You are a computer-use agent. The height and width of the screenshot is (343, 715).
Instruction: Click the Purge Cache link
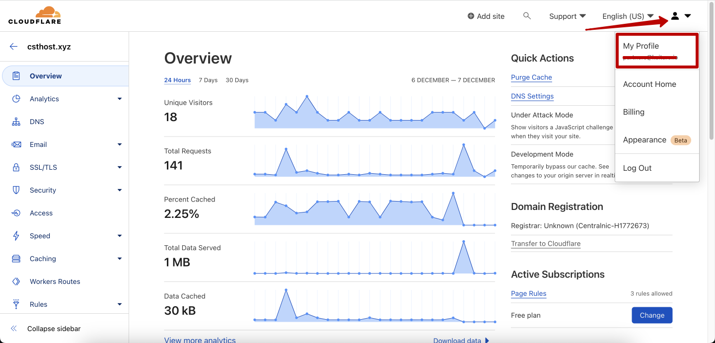click(x=531, y=77)
